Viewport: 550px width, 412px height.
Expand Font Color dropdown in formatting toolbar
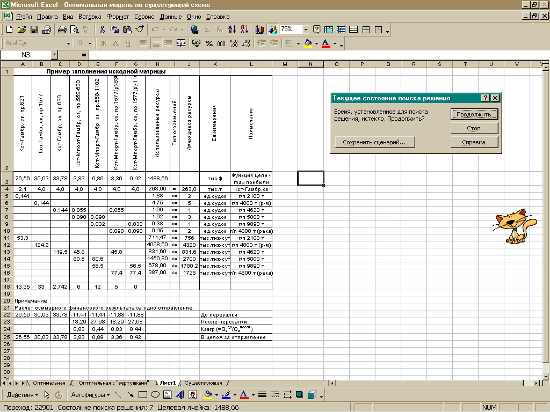tap(335, 43)
